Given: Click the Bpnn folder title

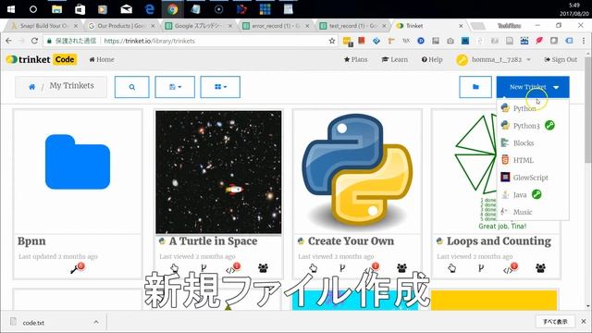Looking at the screenshot, I should pyautogui.click(x=31, y=240).
